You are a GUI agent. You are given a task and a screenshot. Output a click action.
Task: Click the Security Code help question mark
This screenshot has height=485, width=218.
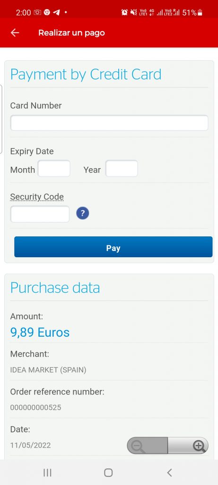click(82, 214)
